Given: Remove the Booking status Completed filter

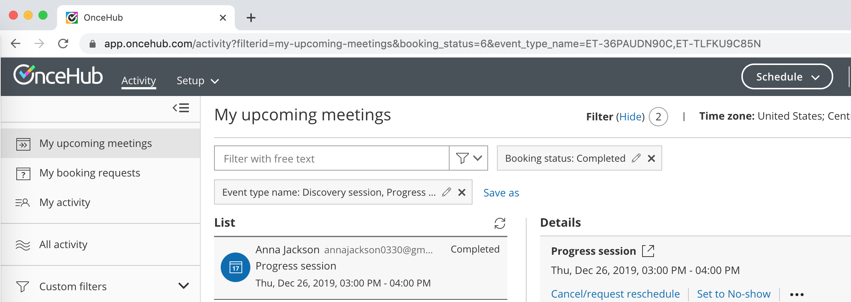Looking at the screenshot, I should click(x=651, y=158).
